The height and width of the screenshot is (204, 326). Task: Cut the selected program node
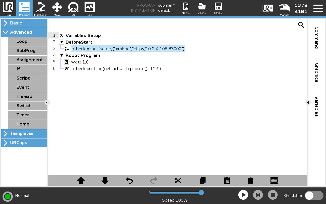[x=178, y=181]
